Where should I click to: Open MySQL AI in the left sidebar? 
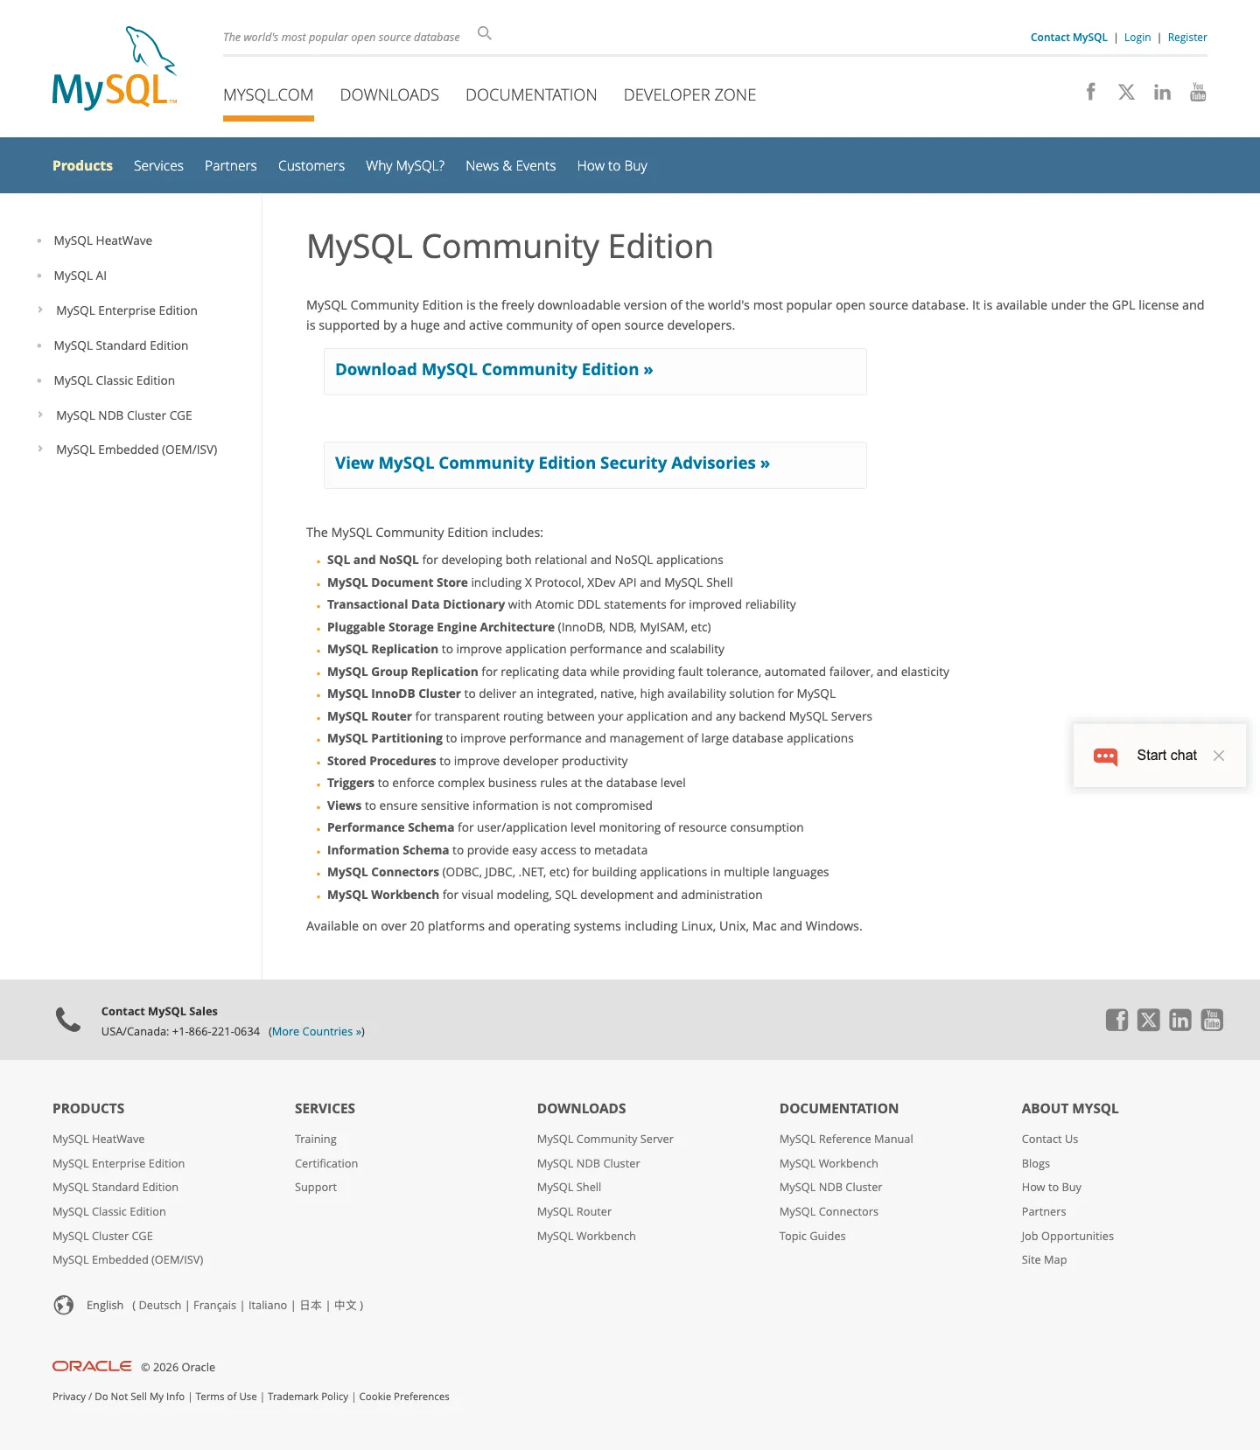point(80,275)
